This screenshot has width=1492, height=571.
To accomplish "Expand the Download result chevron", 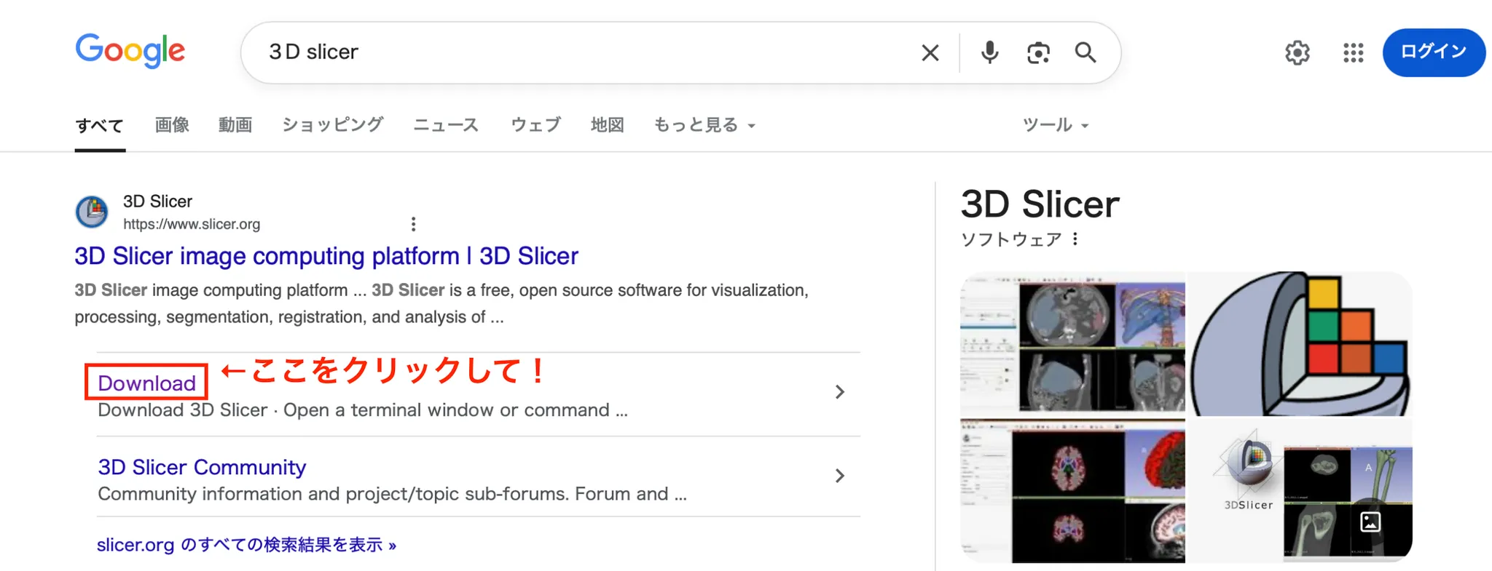I will click(839, 392).
